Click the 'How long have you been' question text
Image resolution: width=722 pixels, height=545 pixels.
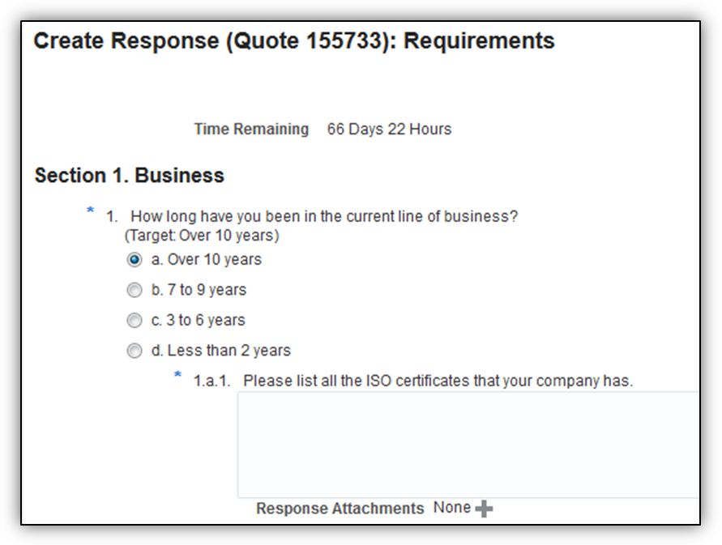324,217
